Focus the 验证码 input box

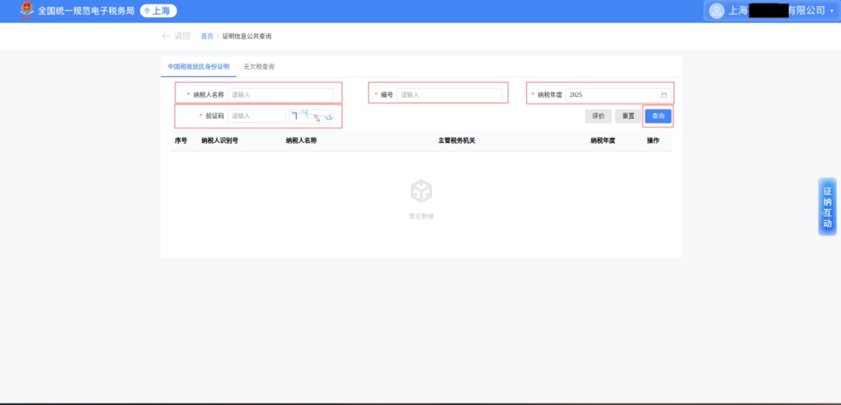point(257,116)
